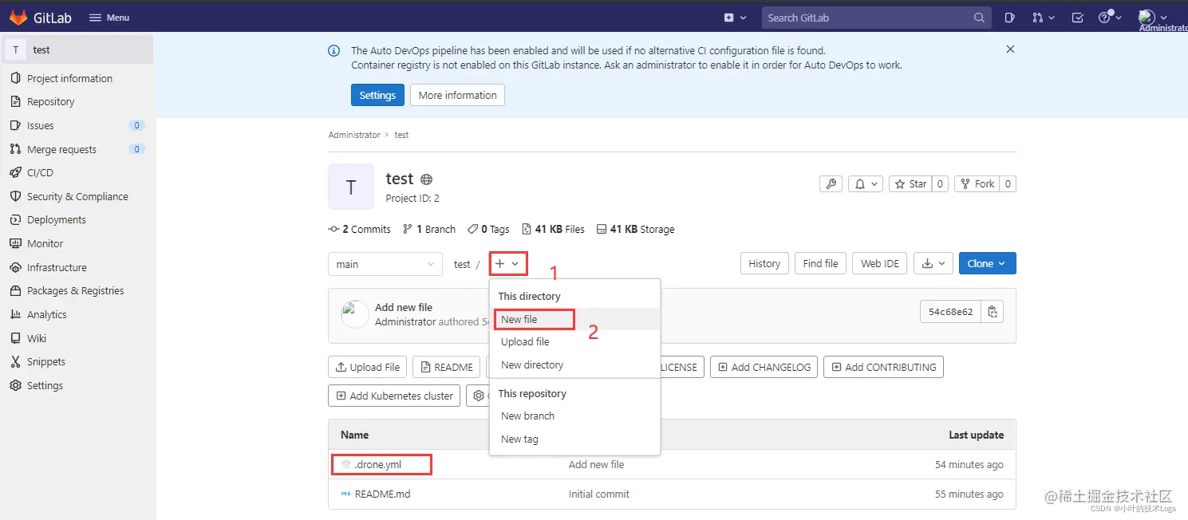Open the 1 Branch link

point(429,229)
